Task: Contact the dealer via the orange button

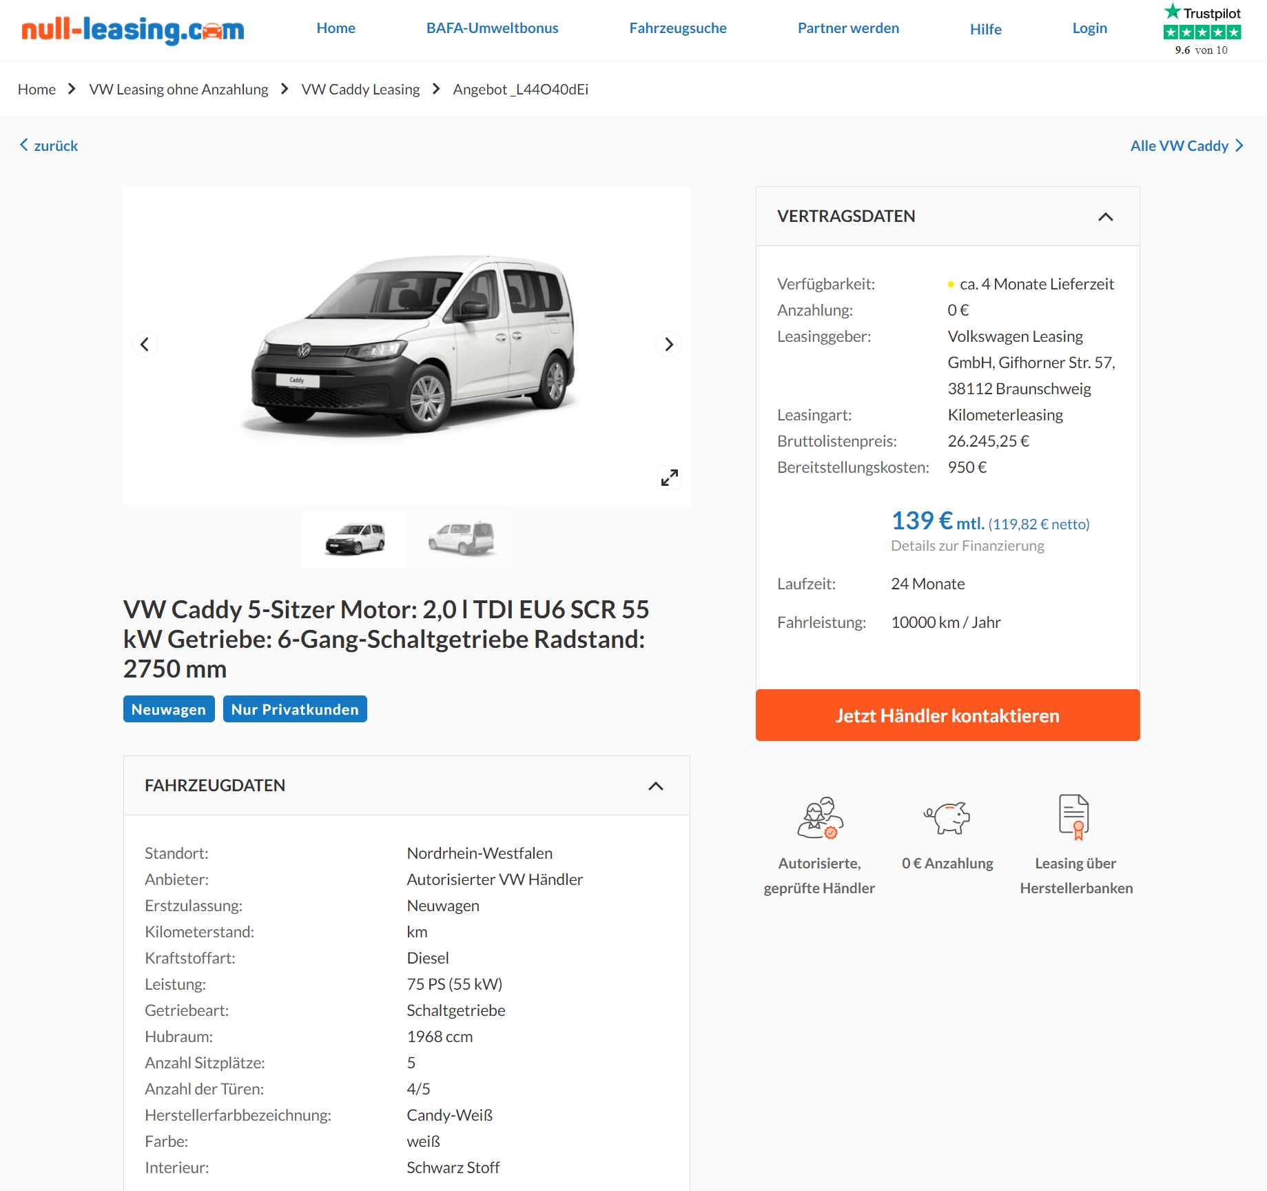Action: coord(947,715)
